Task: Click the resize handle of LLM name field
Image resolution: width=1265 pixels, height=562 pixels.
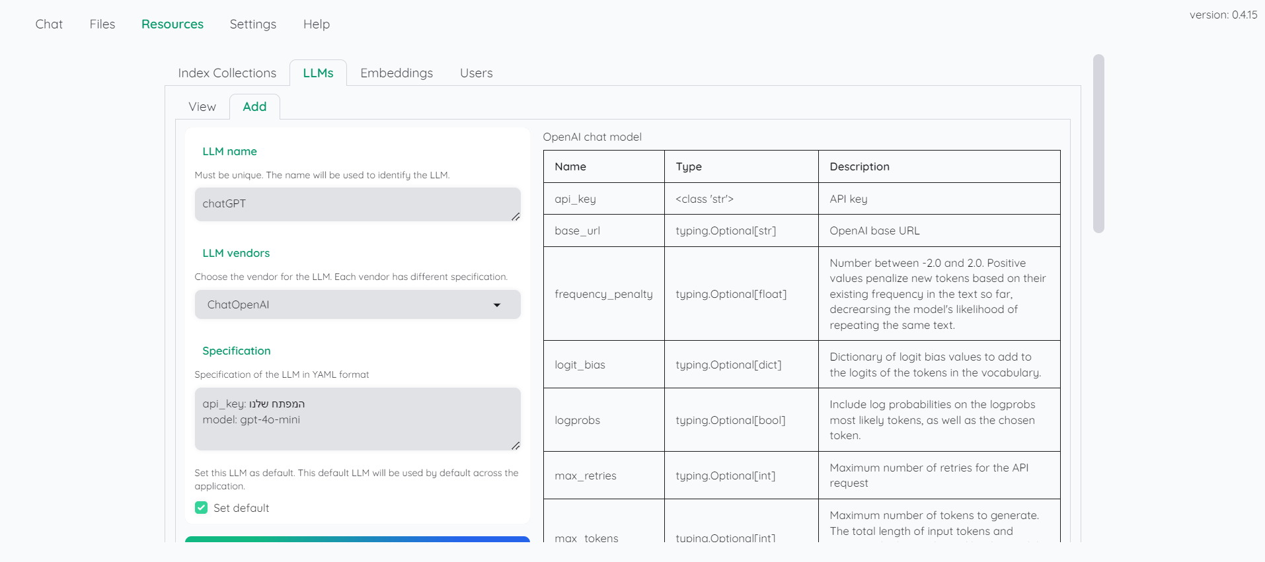Action: 516,217
